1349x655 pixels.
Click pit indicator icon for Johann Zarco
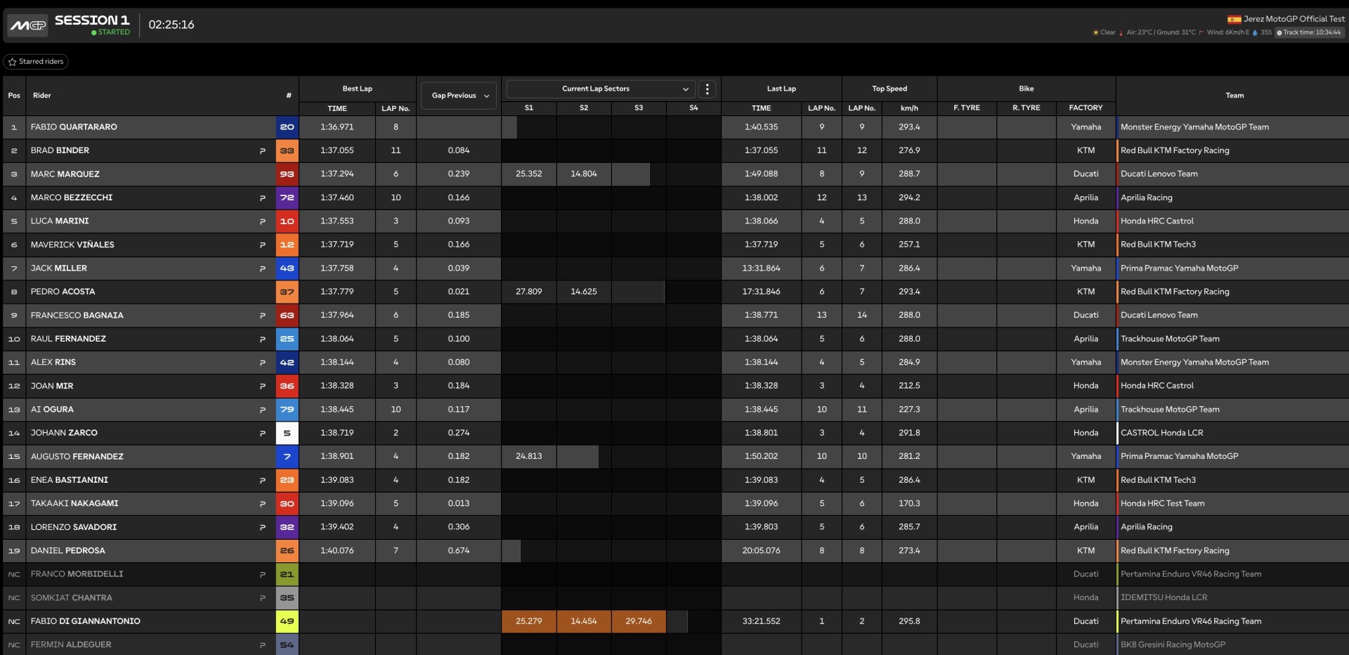point(263,434)
